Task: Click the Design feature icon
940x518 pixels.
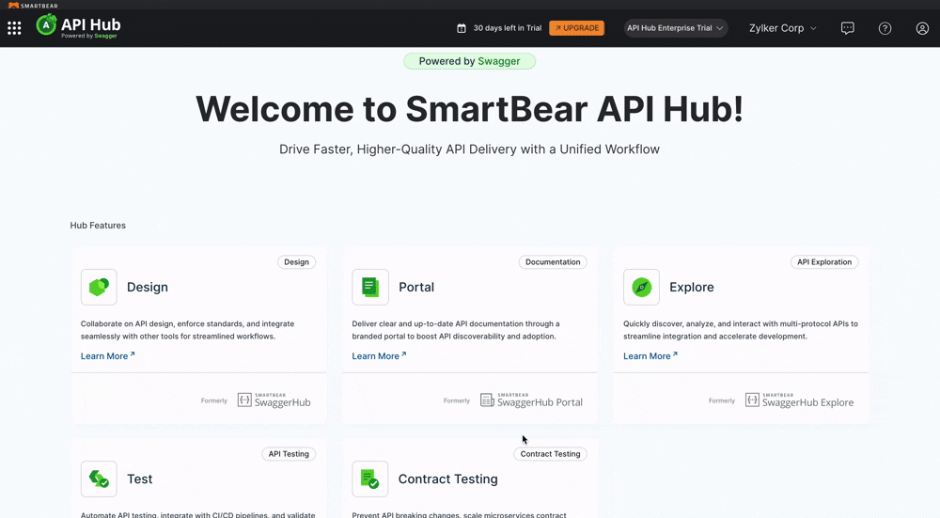Action: tap(99, 287)
